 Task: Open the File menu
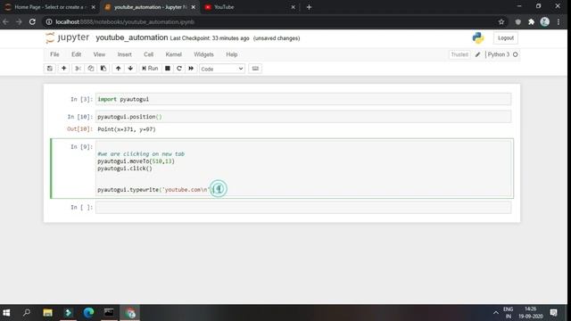[54, 54]
